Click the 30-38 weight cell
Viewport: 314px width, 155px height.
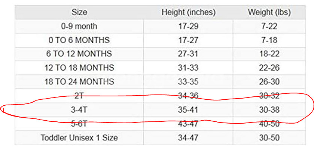point(269,110)
